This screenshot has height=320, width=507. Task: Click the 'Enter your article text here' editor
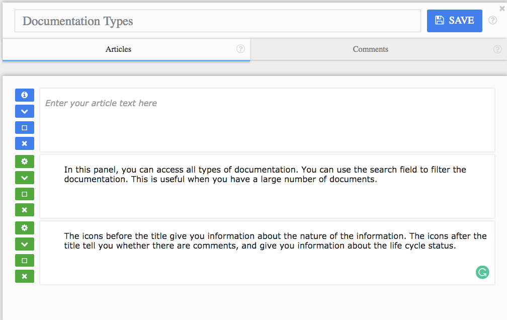point(267,120)
